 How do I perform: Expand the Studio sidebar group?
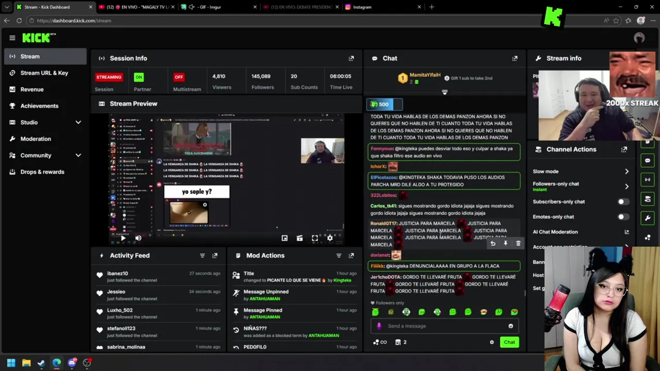pyautogui.click(x=45, y=122)
